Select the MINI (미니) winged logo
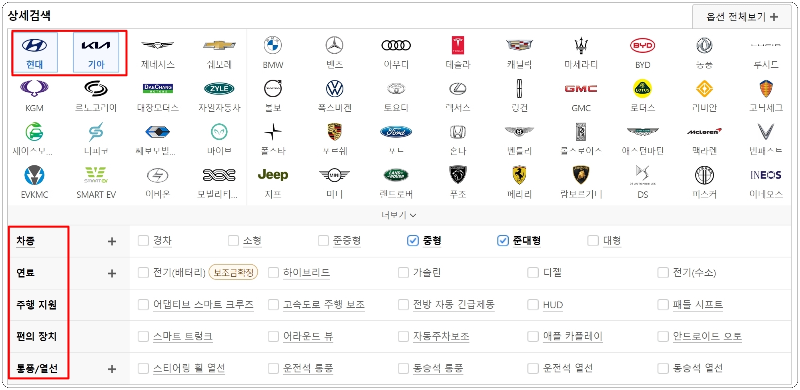 [335, 175]
